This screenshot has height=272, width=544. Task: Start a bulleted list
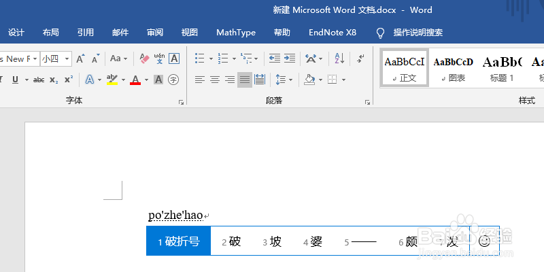pyautogui.click(x=199, y=58)
